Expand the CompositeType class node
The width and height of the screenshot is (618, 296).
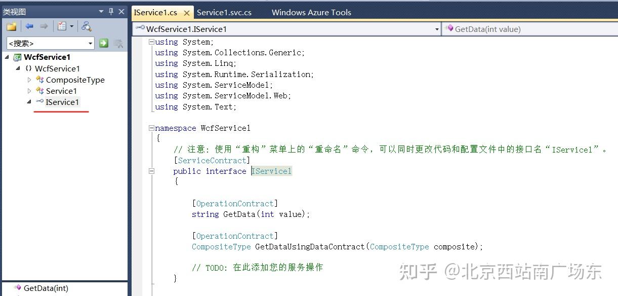tap(29, 80)
